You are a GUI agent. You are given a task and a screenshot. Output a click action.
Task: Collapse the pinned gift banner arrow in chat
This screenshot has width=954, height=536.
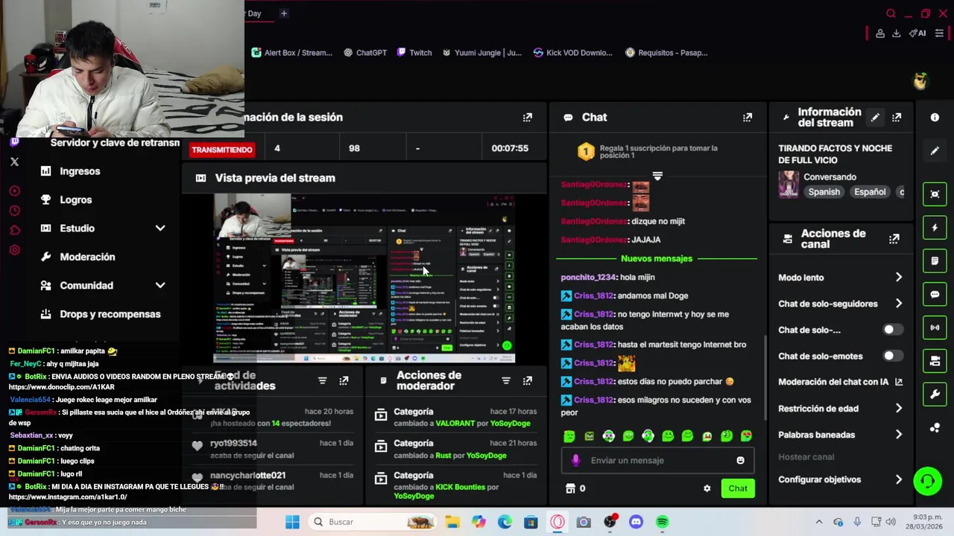point(657,176)
